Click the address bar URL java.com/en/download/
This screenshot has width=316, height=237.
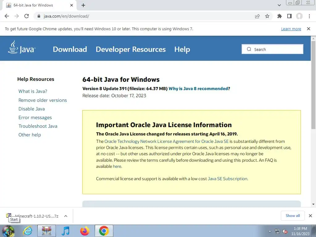click(66, 16)
